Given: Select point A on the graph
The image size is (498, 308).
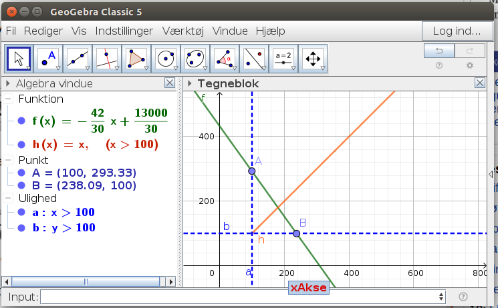Looking at the screenshot, I should [x=252, y=171].
